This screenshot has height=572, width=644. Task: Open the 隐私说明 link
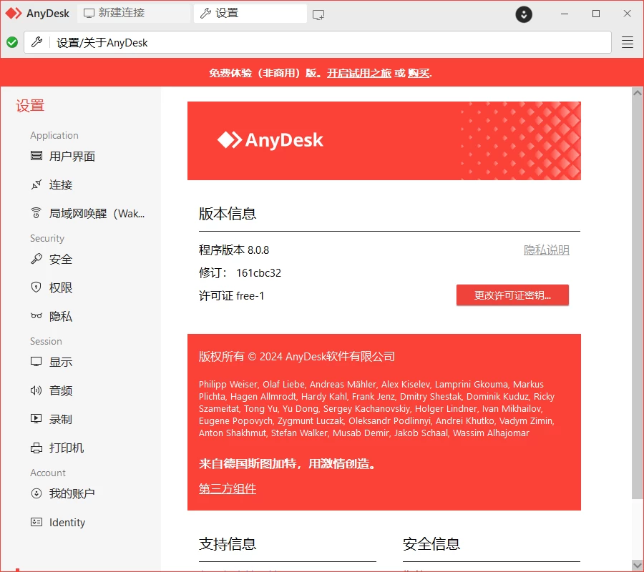coord(546,250)
